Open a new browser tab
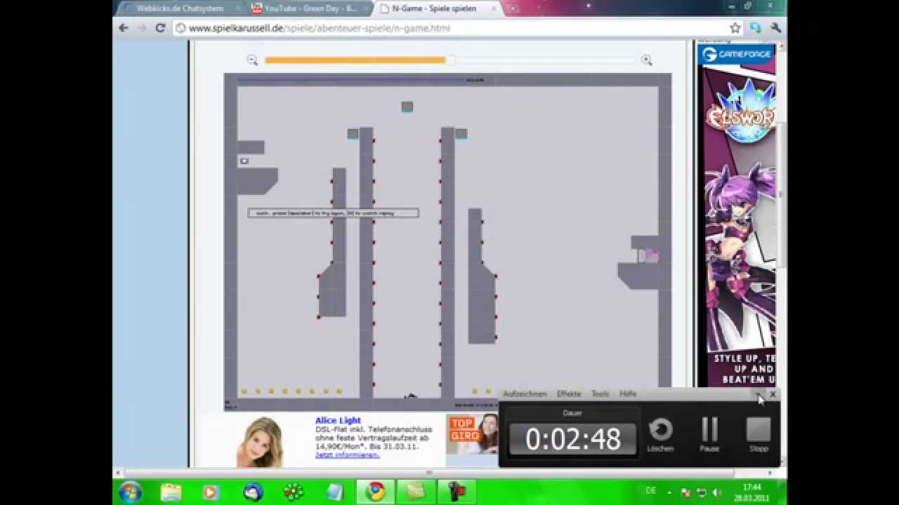Image resolution: width=899 pixels, height=505 pixels. click(513, 8)
